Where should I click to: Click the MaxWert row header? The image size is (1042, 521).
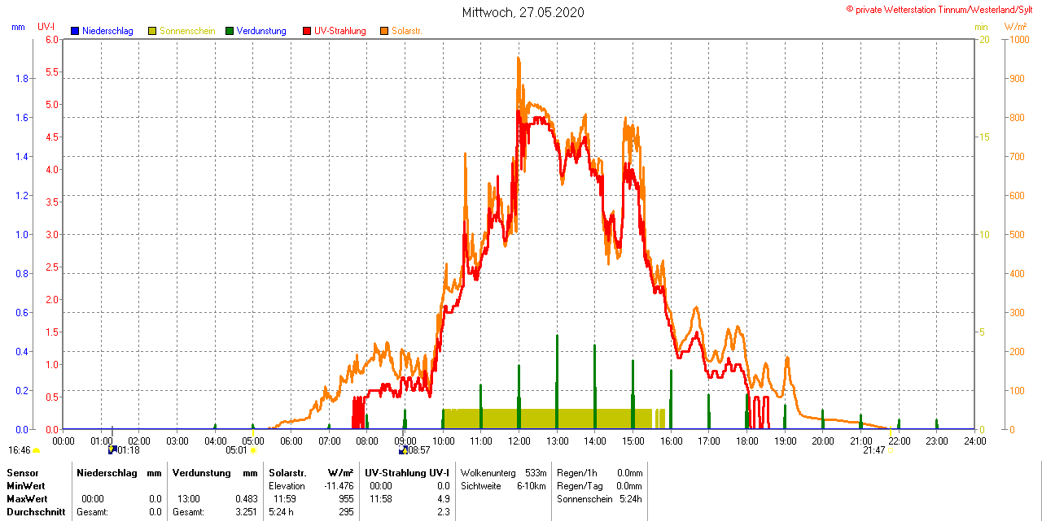point(28,498)
